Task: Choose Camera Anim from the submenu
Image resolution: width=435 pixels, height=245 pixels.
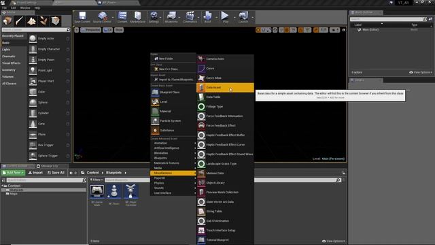Action: click(225, 59)
